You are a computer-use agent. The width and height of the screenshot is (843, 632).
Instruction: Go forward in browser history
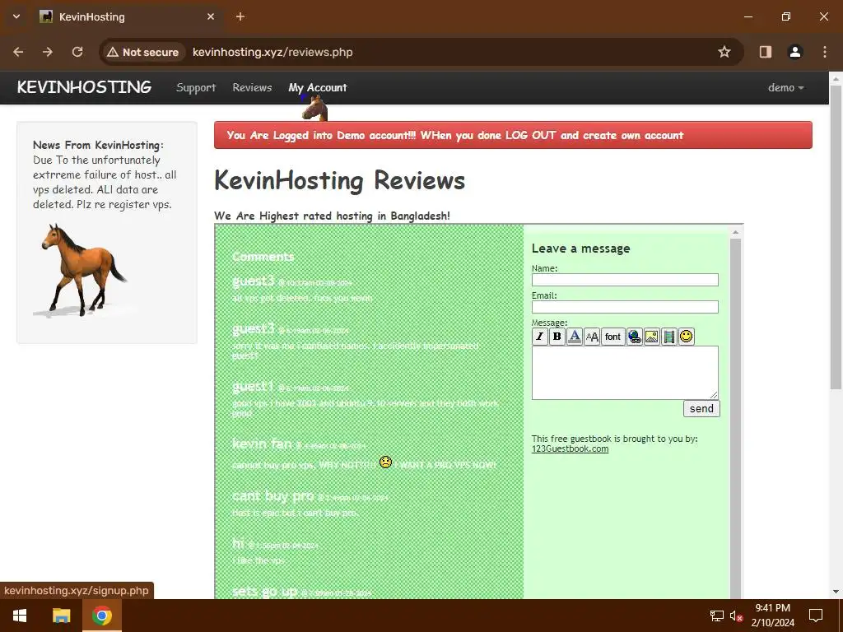(48, 52)
